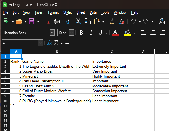The height and width of the screenshot is (131, 169).
Task: Click Export as PDF icon
Action: click(x=47, y=21)
